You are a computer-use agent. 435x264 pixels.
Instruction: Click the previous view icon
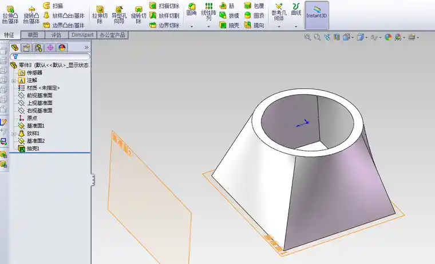(x=327, y=37)
